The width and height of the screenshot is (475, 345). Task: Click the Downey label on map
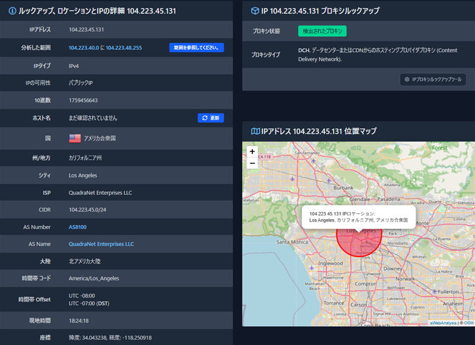pos(393,268)
